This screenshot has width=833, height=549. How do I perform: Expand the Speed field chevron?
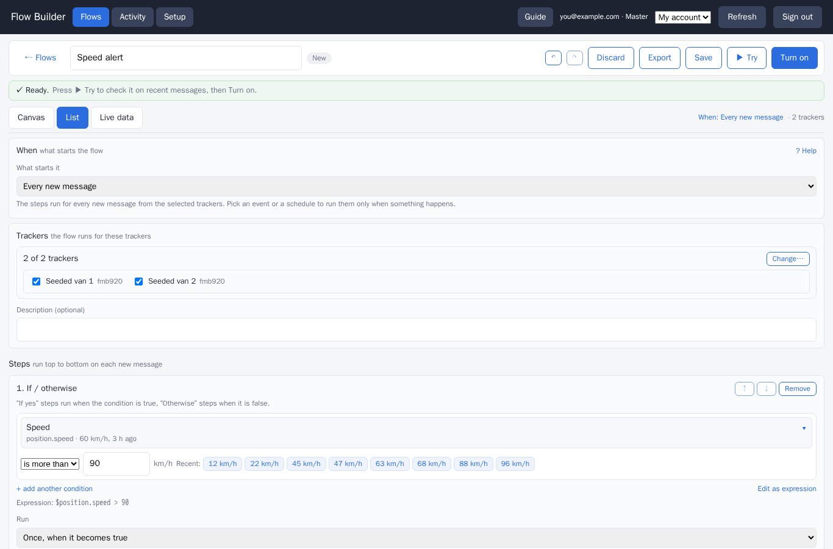point(804,428)
